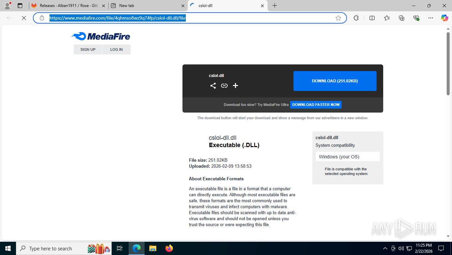Click the 'Executable (.DLL)' heading
The width and height of the screenshot is (452, 255).
[x=234, y=145]
